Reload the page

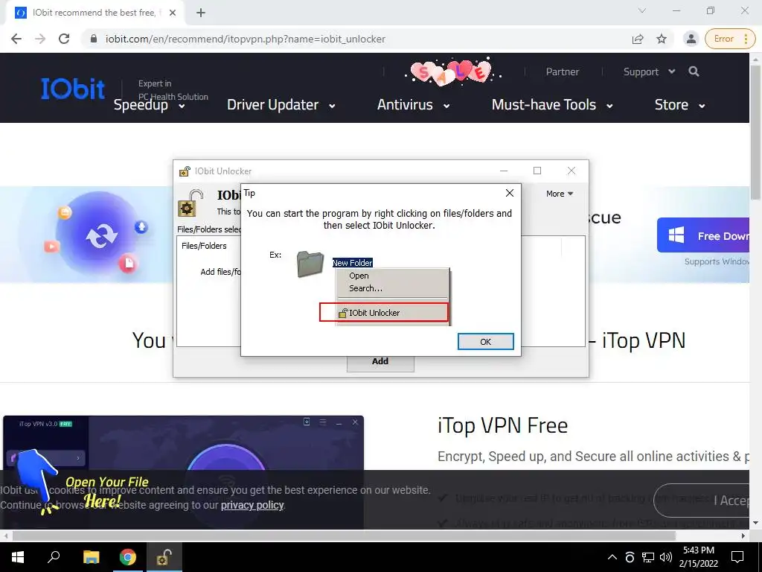pos(64,39)
